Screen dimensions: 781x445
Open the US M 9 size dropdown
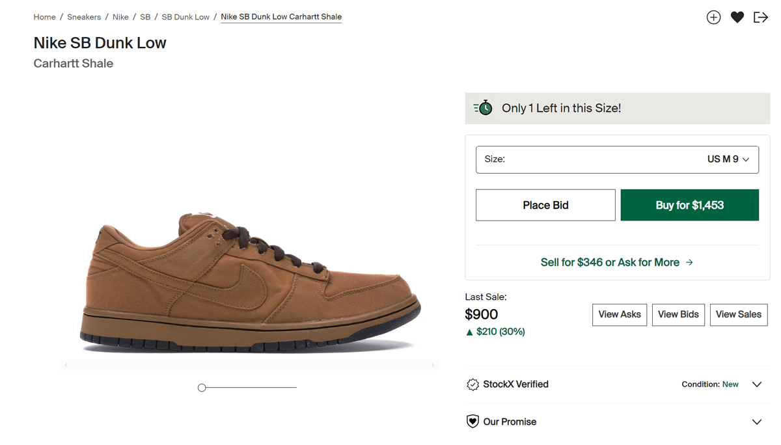(x=617, y=159)
